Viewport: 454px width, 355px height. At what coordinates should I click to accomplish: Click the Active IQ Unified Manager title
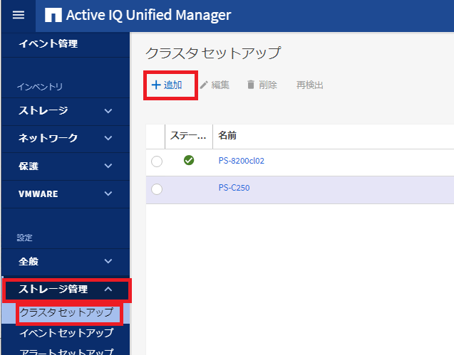148,15
